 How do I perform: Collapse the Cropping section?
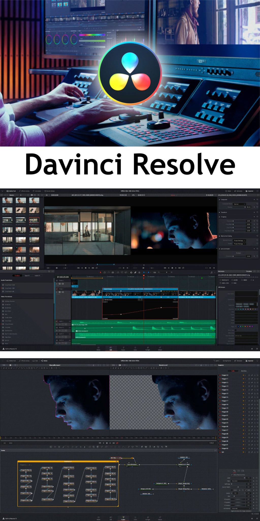[x=223, y=217]
